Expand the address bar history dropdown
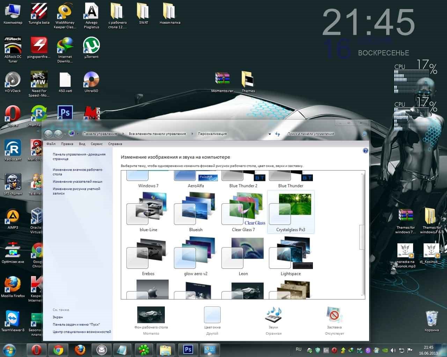The height and width of the screenshot is (357, 447). [x=270, y=134]
